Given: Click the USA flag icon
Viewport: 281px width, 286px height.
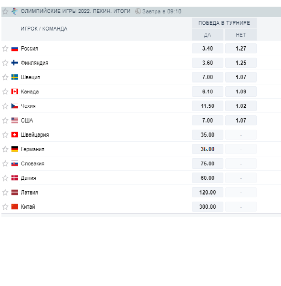Looking at the screenshot, I should tap(15, 120).
